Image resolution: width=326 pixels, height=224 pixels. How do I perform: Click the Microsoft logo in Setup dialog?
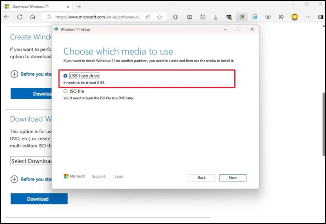[75, 176]
